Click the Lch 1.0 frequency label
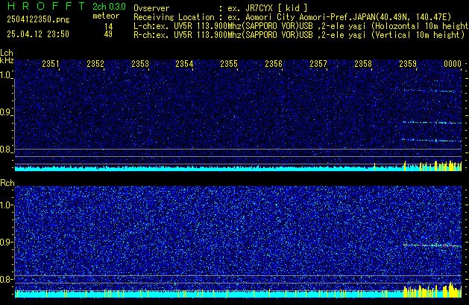Screen dimensions: 469x305 click(x=5, y=75)
